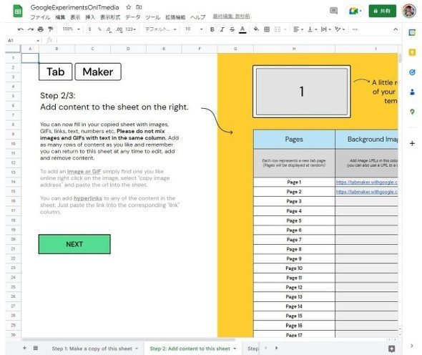Open the borders icon

(x=267, y=29)
